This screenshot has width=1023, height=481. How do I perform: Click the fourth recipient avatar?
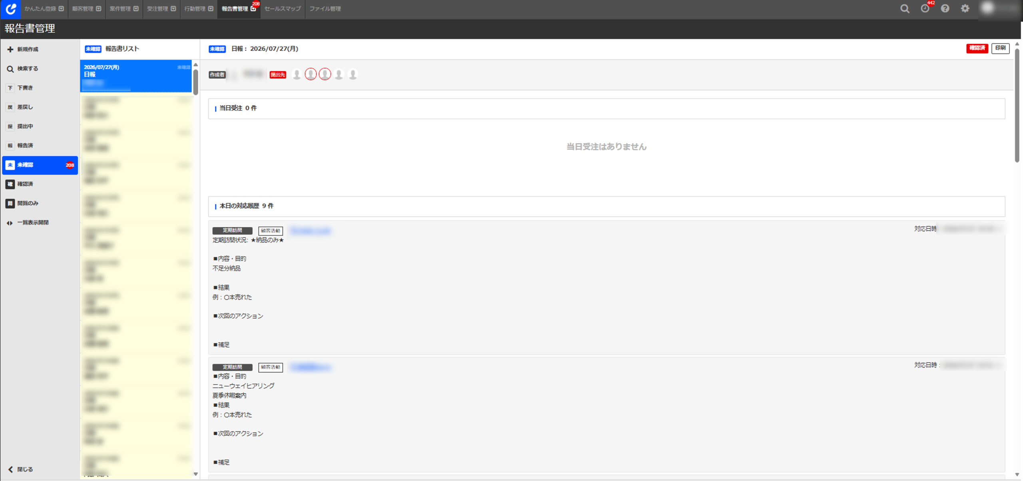[x=339, y=74]
